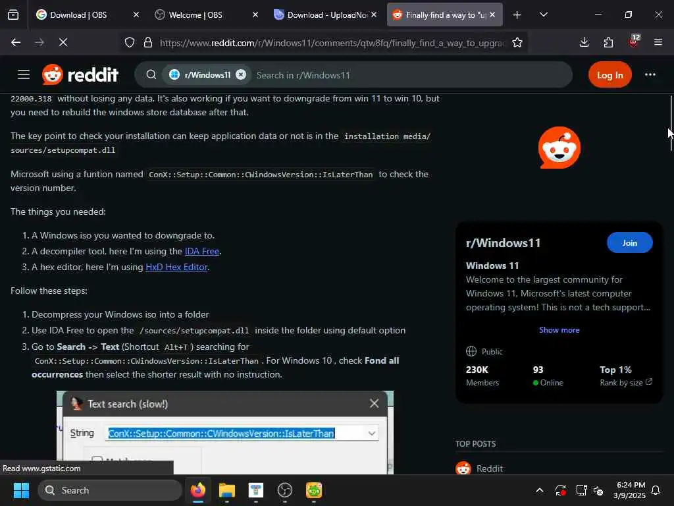View site security lock info
674x506 pixels.
148,43
